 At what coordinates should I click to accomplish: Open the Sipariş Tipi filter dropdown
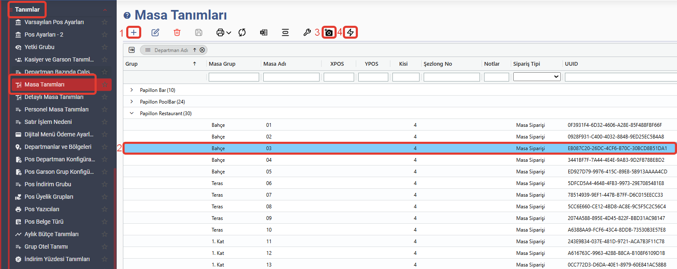click(537, 77)
